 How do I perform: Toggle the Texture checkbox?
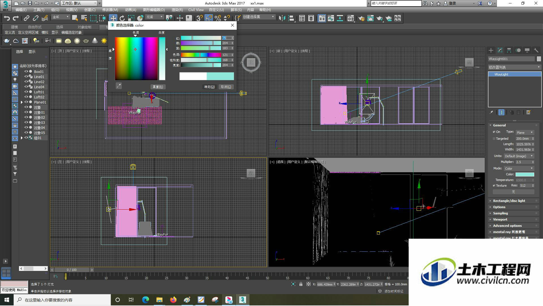pos(494,186)
